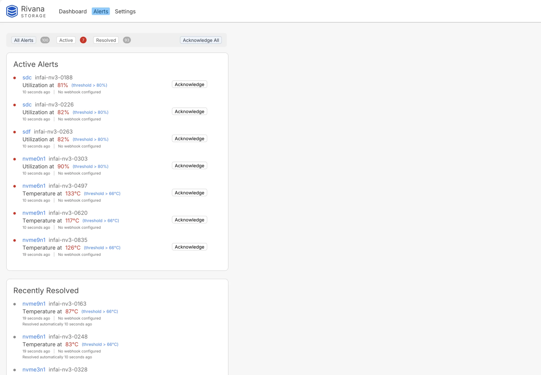This screenshot has height=375, width=541.
Task: Acknowledge the infai-nv3-0620 alert
Action: pyautogui.click(x=190, y=220)
